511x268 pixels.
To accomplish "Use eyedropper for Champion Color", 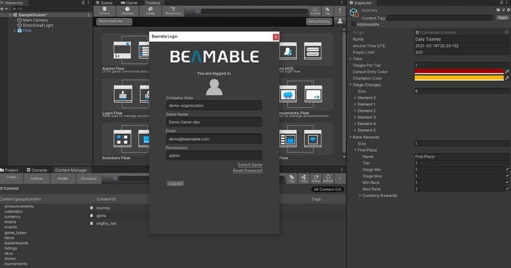I will 507,78.
